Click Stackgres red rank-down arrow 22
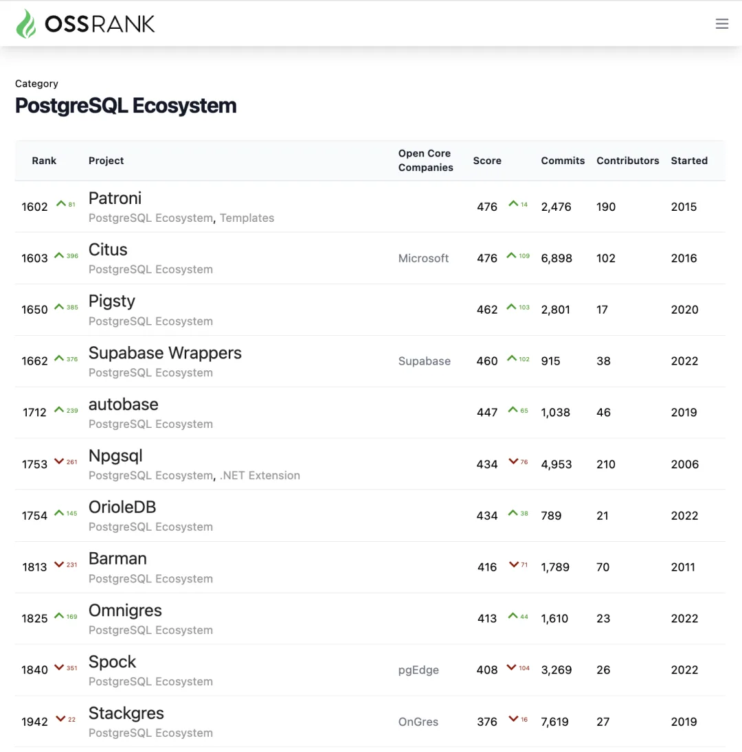 coord(60,719)
